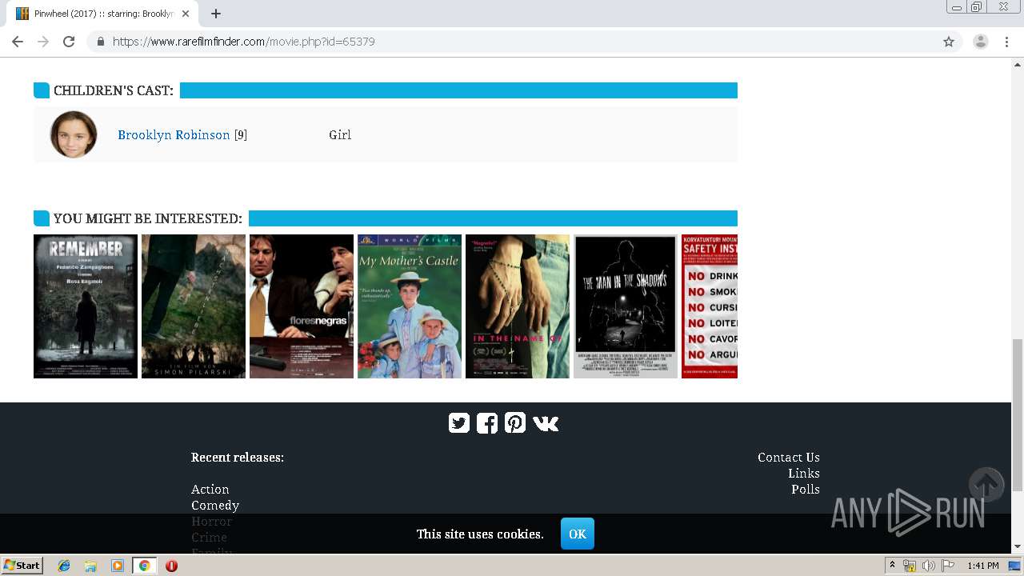Switch to Chrome taskbar button

point(144,566)
